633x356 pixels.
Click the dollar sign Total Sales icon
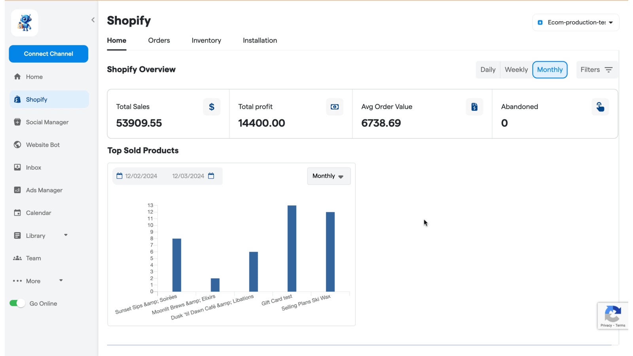click(212, 107)
